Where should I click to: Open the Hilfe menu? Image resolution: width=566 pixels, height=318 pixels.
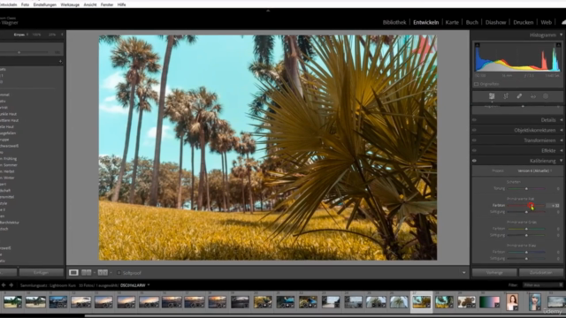(122, 4)
